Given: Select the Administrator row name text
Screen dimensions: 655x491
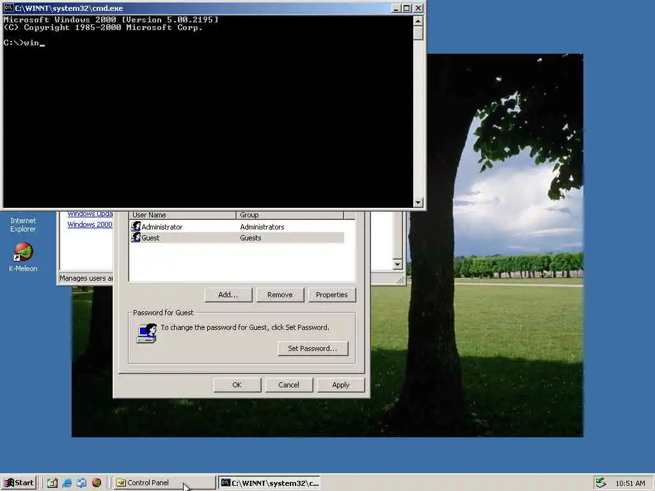Looking at the screenshot, I should [x=162, y=227].
